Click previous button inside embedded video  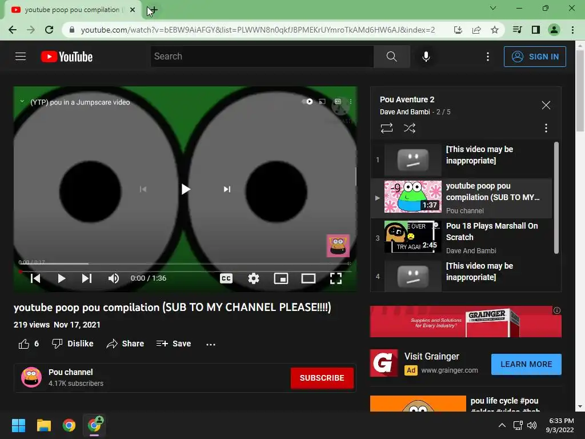tap(143, 189)
